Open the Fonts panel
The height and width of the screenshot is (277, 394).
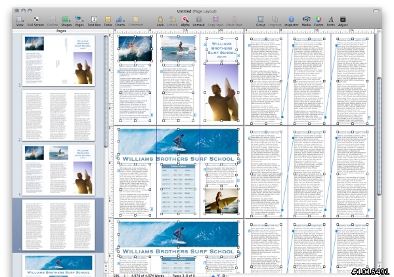point(331,22)
